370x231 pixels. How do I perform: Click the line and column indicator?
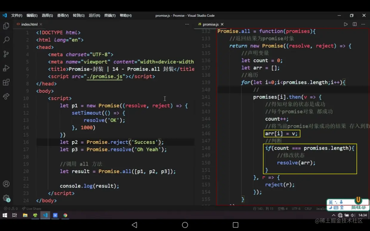pos(263,209)
